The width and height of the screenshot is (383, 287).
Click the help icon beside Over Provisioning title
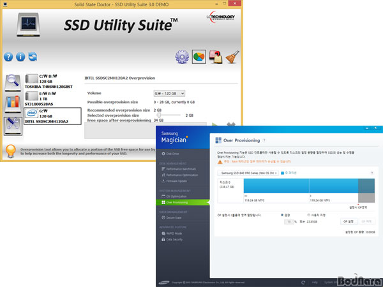pyautogui.click(x=264, y=140)
